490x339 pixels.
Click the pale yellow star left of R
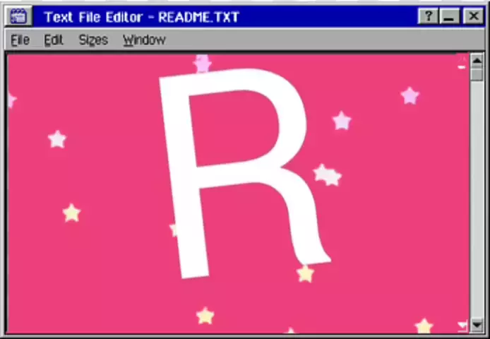pos(71,213)
